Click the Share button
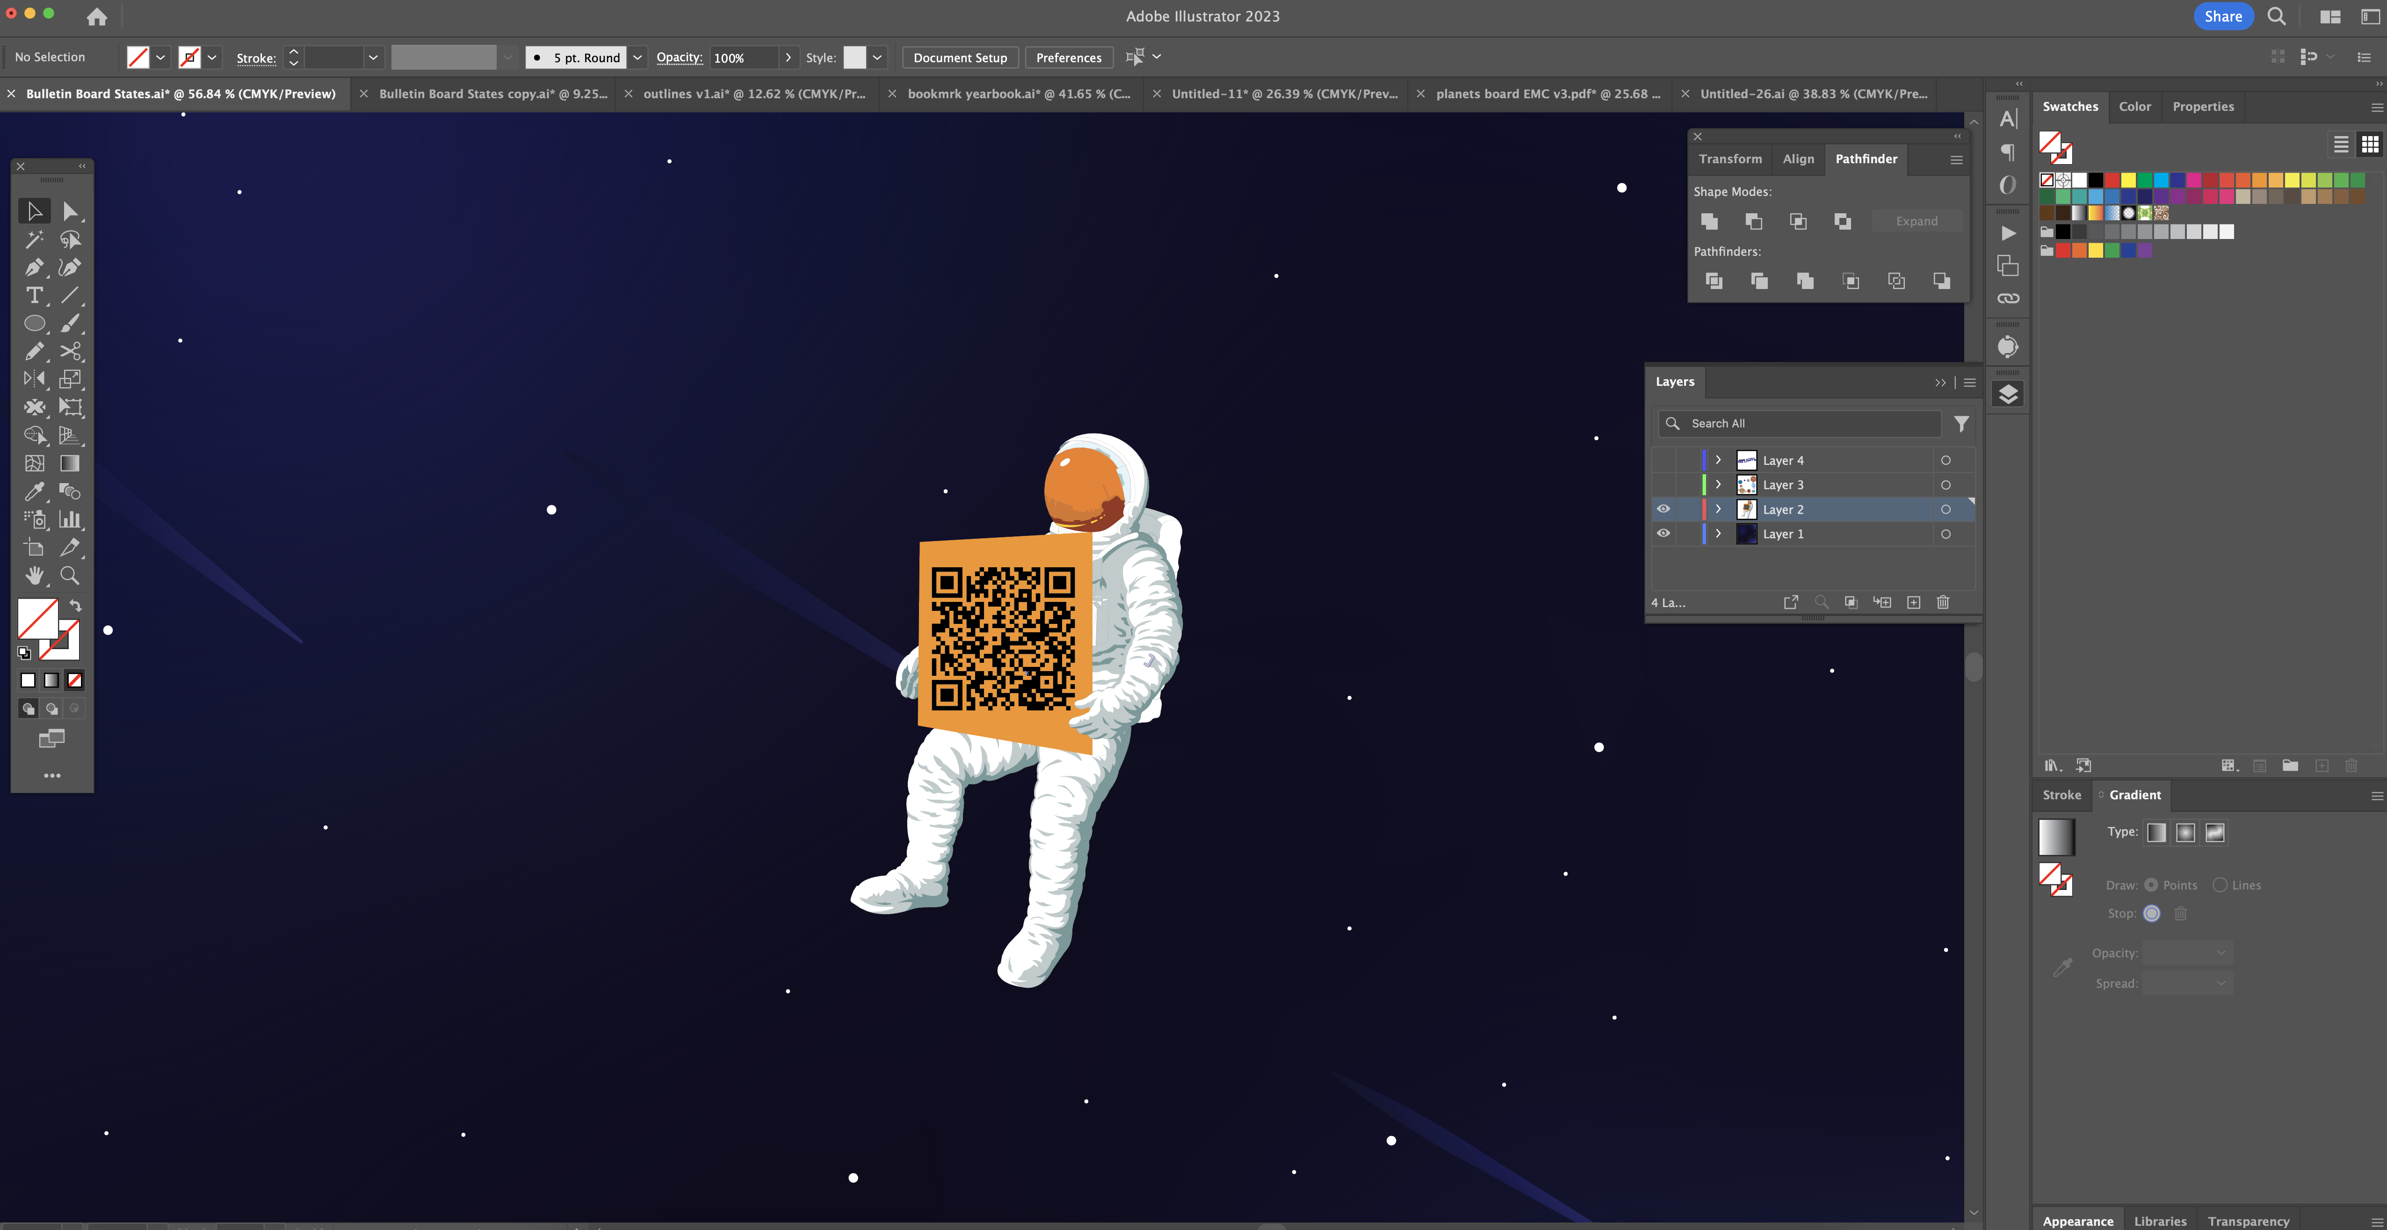 click(2223, 17)
